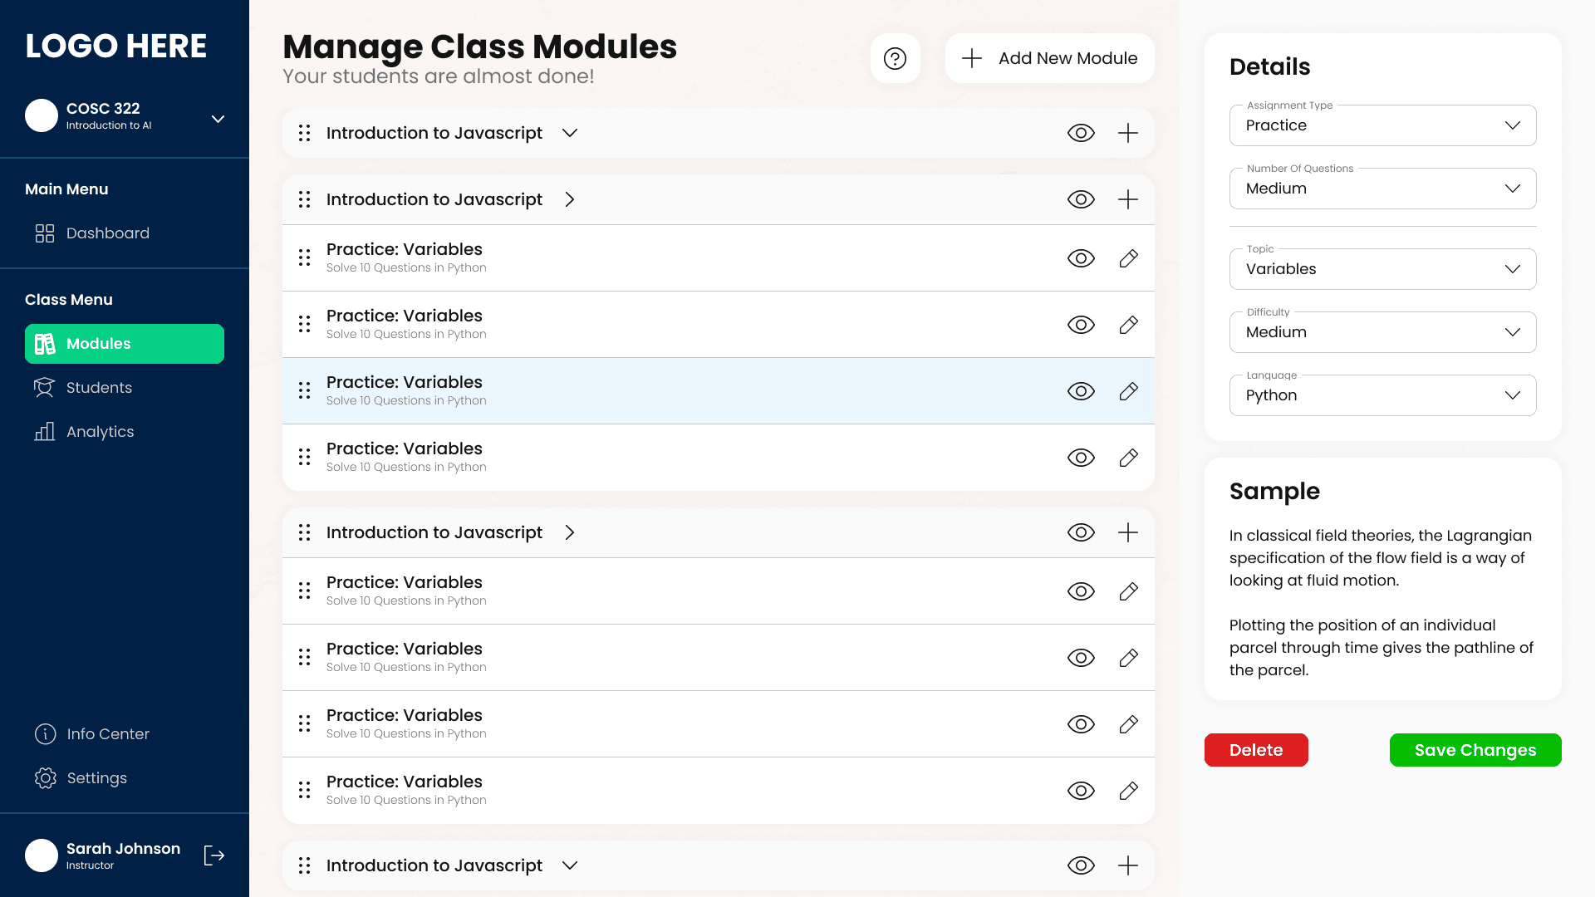Image resolution: width=1595 pixels, height=897 pixels.
Task: Click the Save Changes button
Action: (x=1475, y=750)
